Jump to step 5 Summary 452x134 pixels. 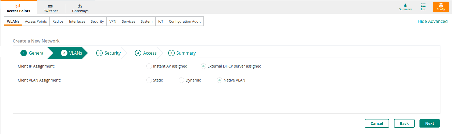182,53
